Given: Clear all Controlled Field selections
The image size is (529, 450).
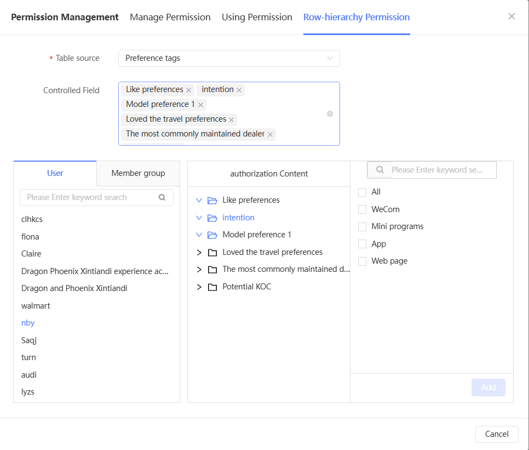Looking at the screenshot, I should tap(330, 114).
